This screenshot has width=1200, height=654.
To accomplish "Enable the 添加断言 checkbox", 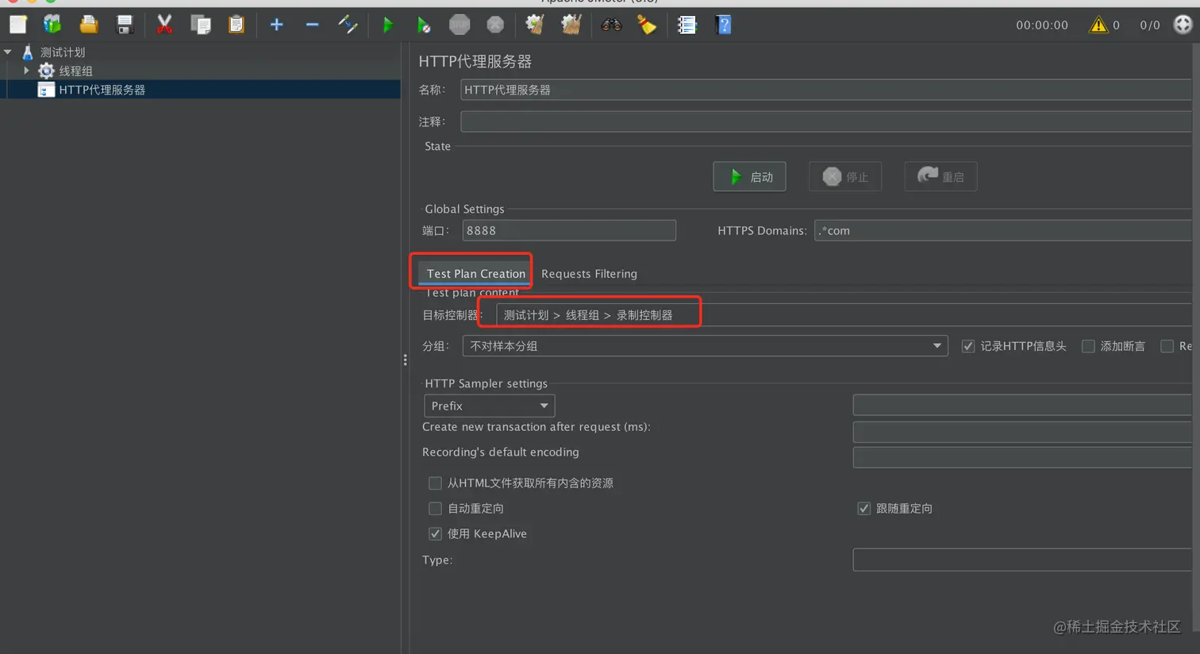I will click(x=1088, y=346).
